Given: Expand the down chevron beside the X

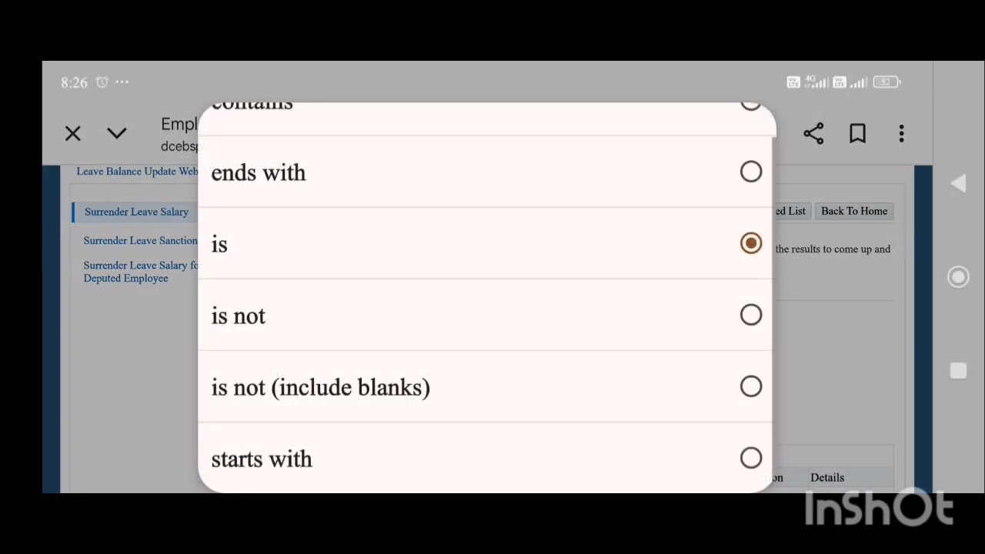Looking at the screenshot, I should [x=117, y=134].
